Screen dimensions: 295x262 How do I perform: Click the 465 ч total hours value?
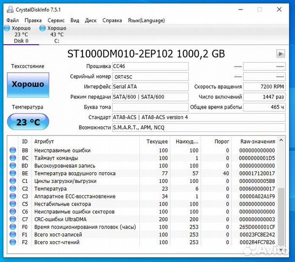pyautogui.click(x=264, y=107)
